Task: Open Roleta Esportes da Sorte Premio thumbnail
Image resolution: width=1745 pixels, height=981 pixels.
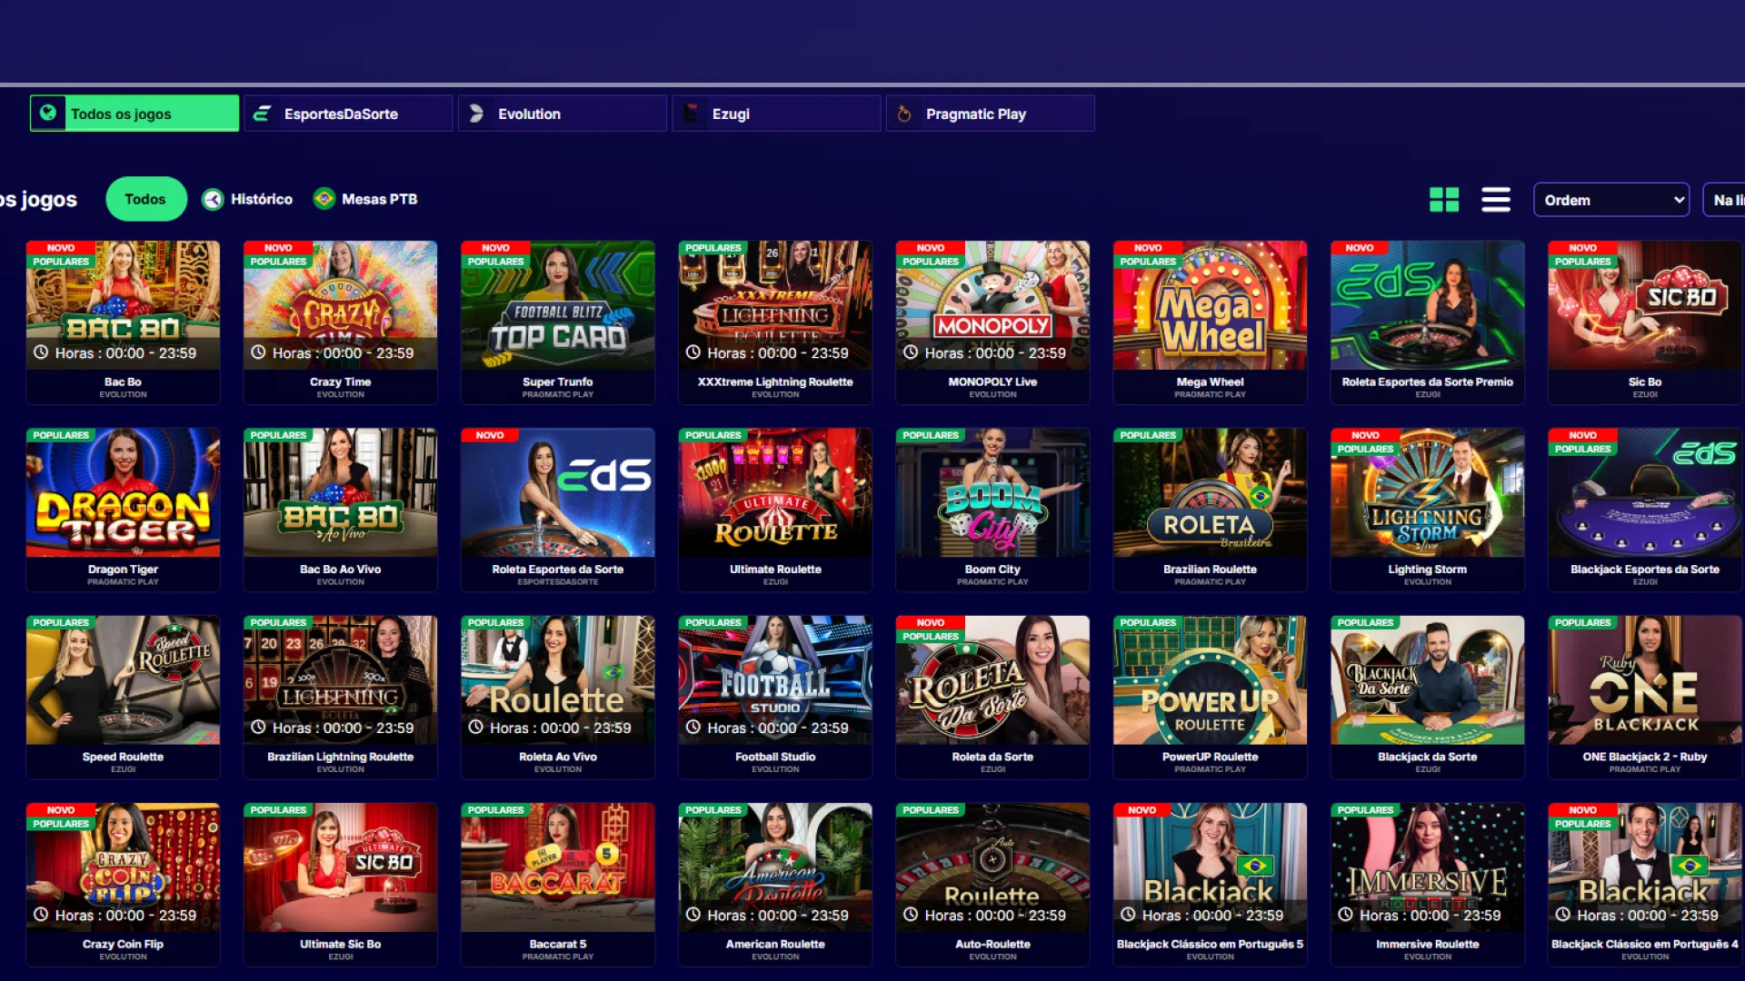Action: tap(1428, 305)
